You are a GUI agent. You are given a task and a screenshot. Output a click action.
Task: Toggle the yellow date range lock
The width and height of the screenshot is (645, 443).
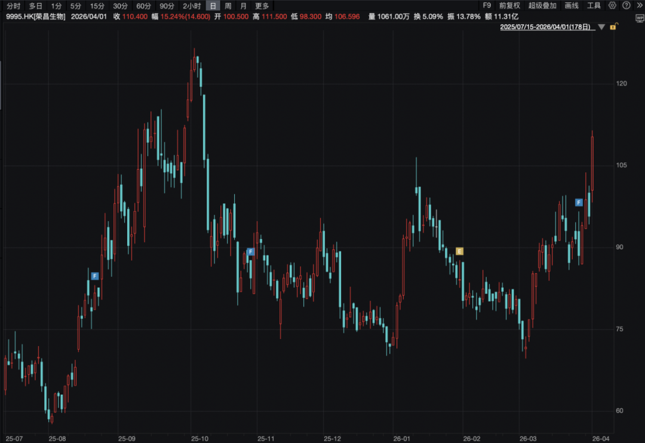613,27
